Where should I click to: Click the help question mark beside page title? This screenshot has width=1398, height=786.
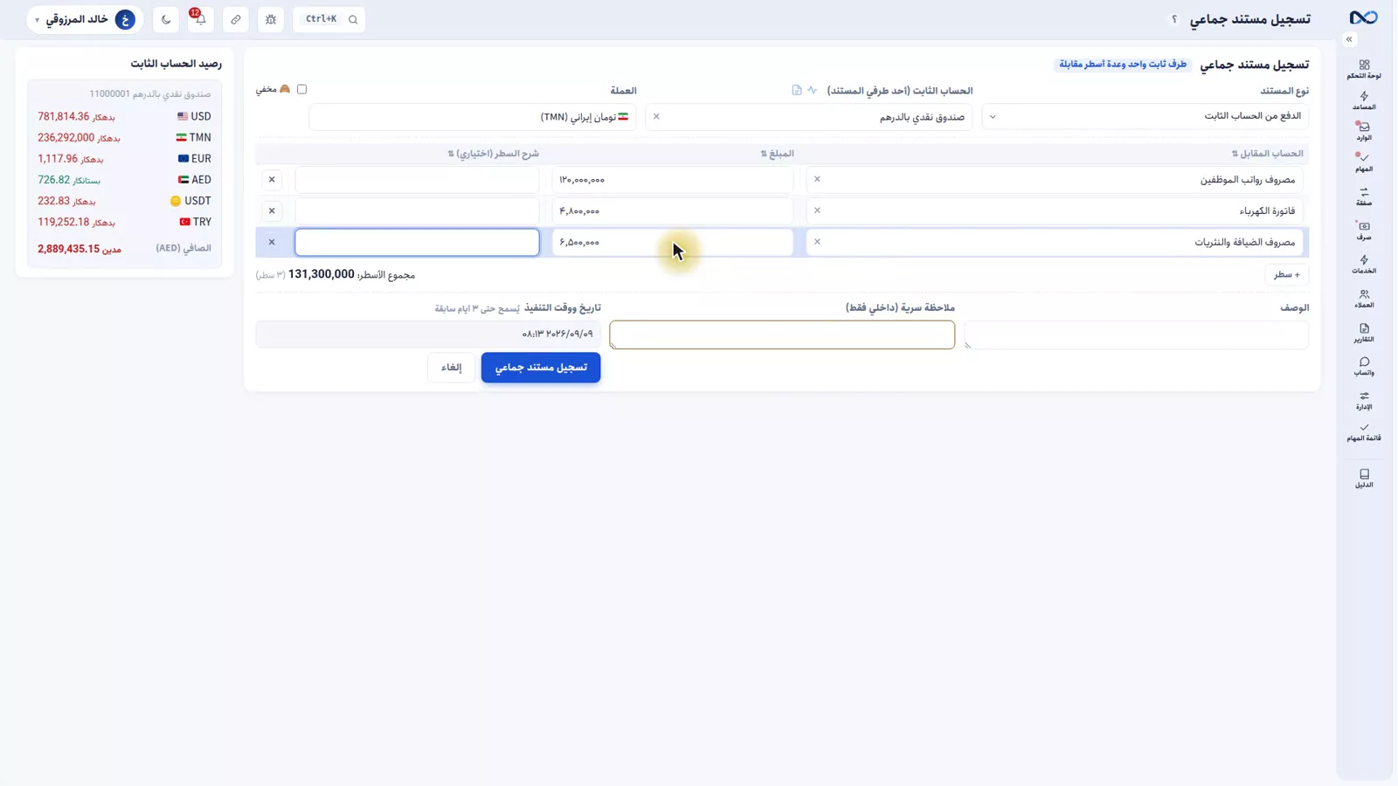pyautogui.click(x=1174, y=19)
